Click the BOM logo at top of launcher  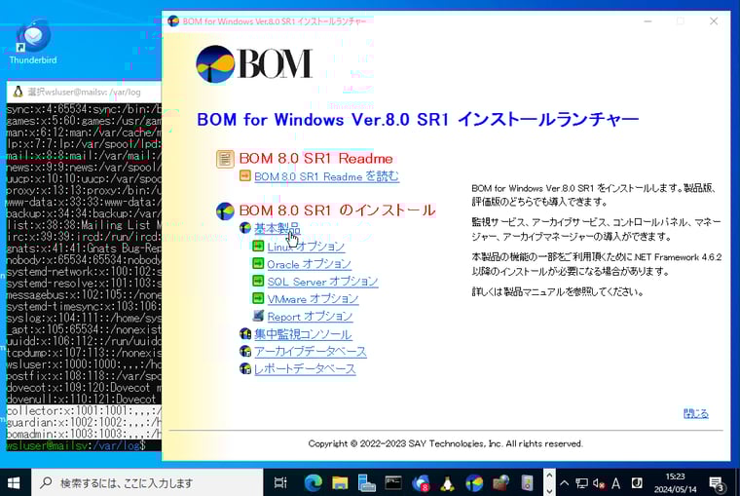[x=254, y=63]
